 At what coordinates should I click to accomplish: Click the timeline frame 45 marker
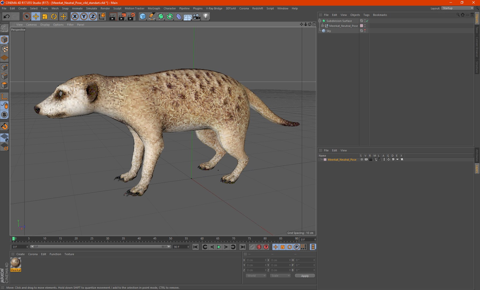[x=155, y=239]
